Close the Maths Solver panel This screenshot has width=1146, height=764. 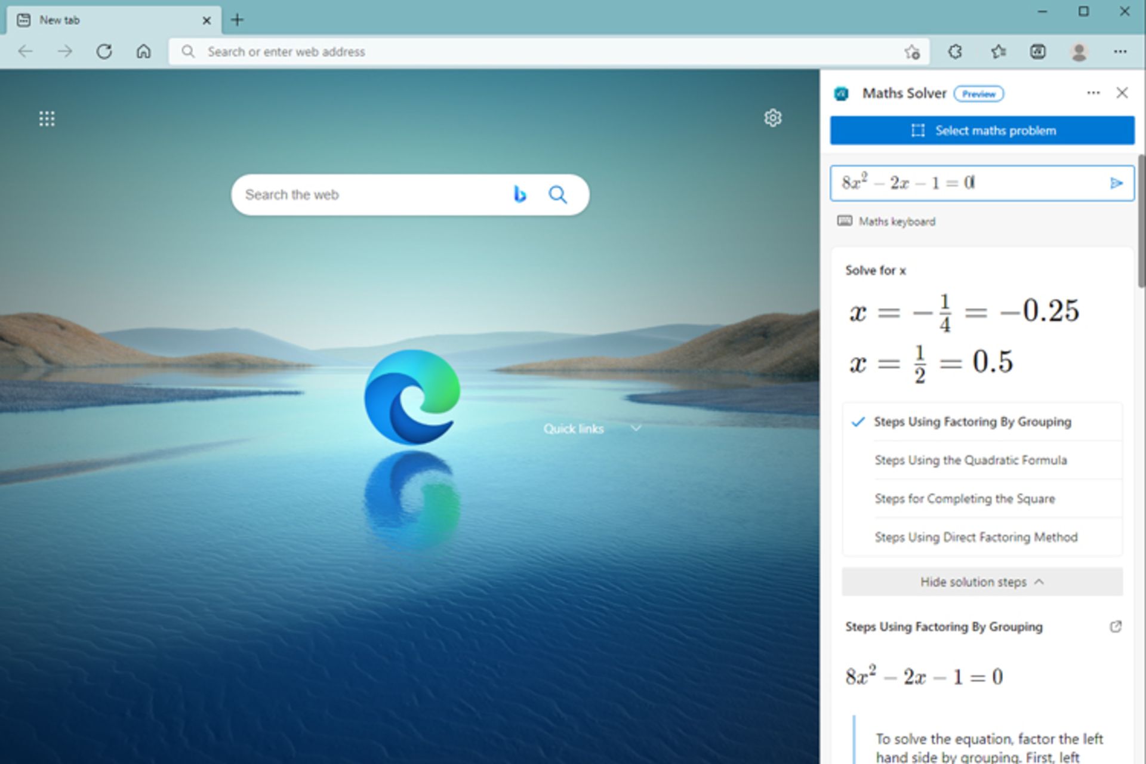tap(1122, 93)
